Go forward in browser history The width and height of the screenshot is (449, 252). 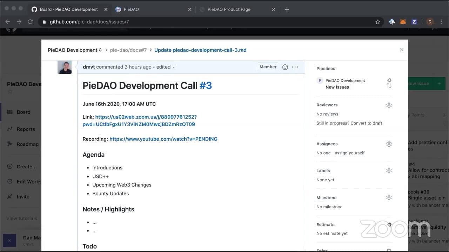19,22
